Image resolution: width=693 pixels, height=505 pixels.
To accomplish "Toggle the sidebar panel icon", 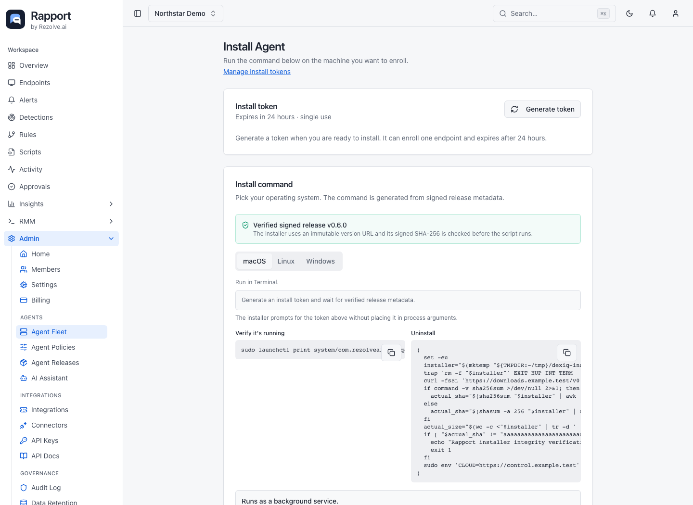I will 138,13.
